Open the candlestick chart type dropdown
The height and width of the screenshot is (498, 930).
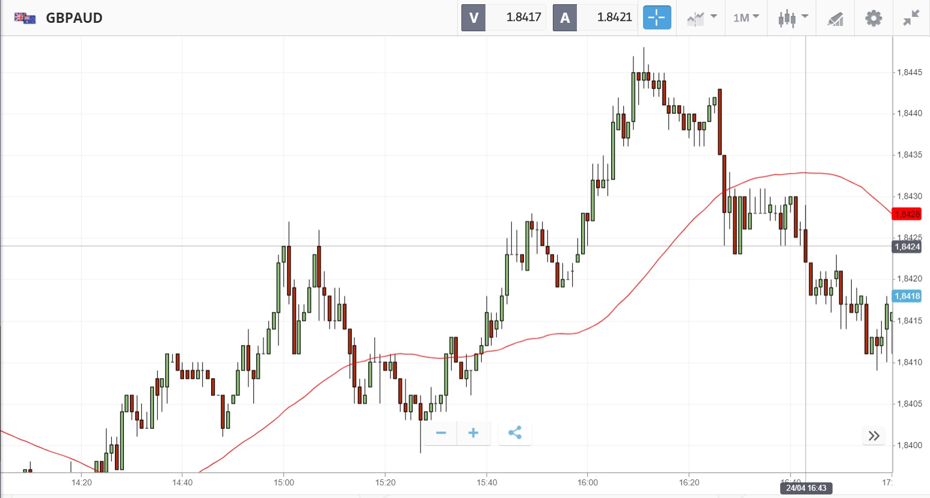tap(793, 18)
